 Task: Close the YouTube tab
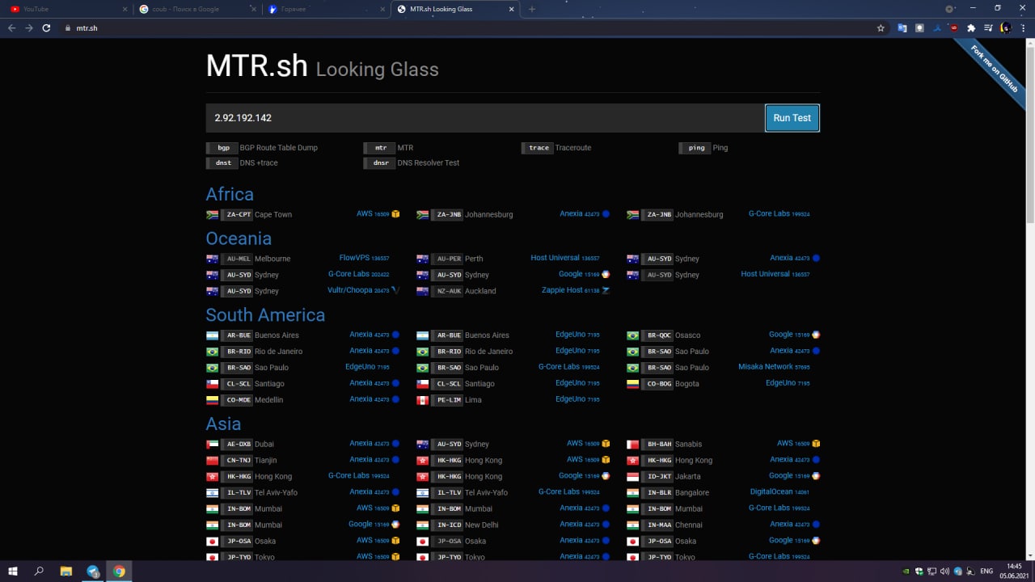(125, 9)
